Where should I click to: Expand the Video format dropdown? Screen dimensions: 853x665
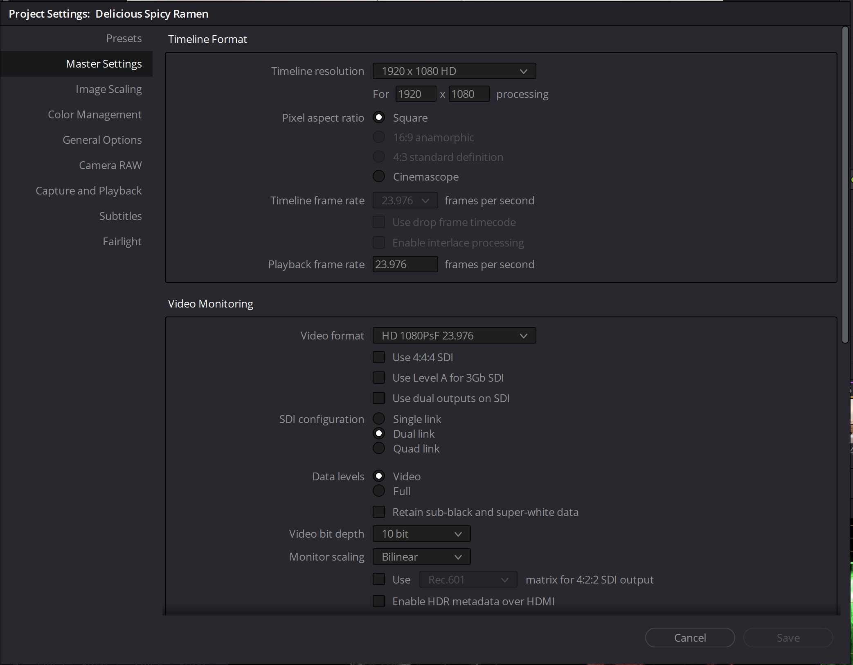click(454, 336)
